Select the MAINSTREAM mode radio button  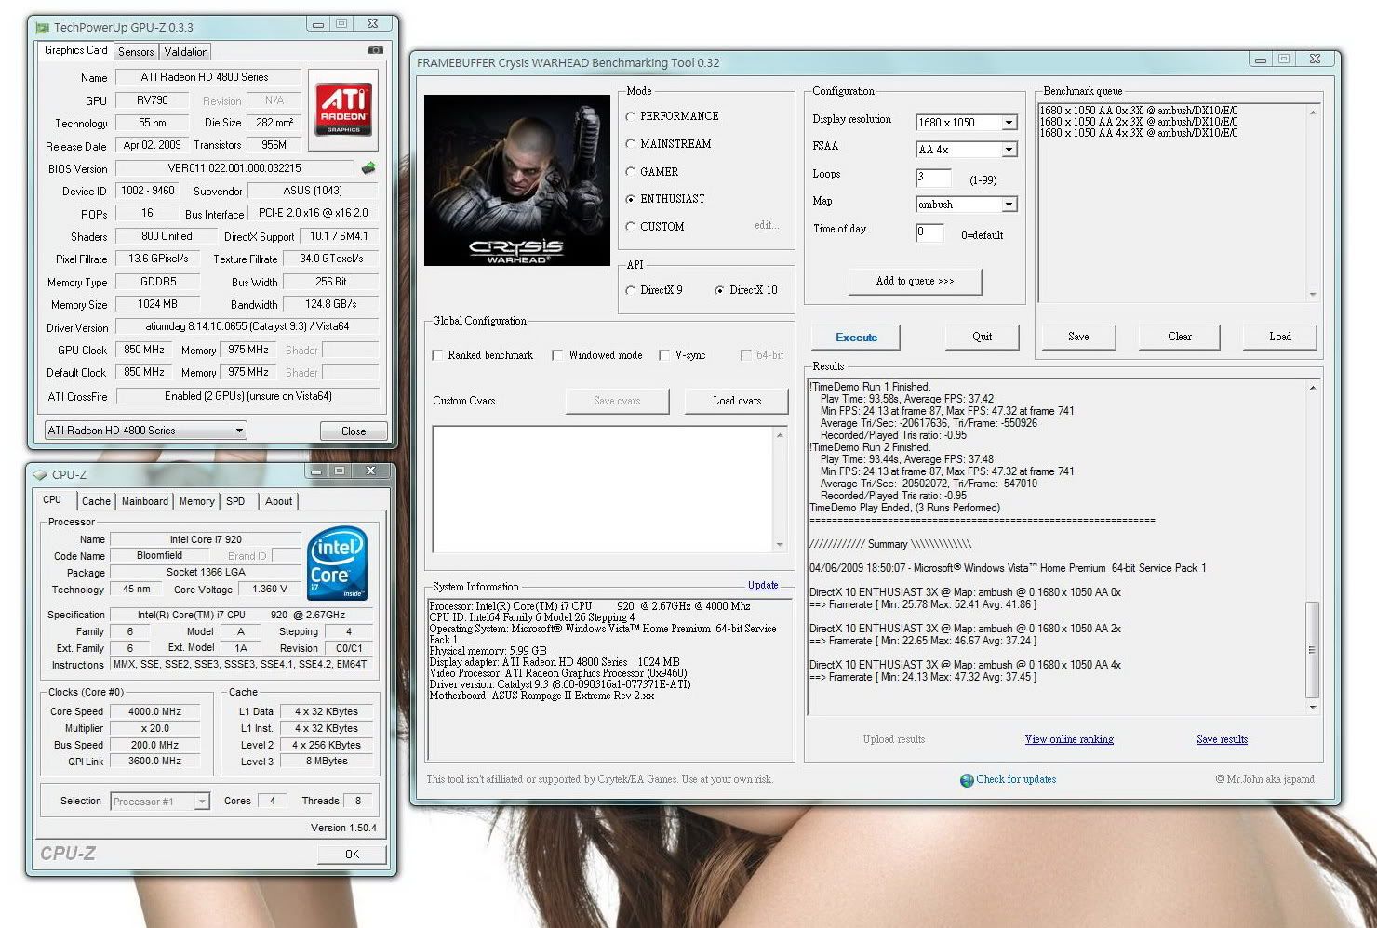tap(630, 144)
